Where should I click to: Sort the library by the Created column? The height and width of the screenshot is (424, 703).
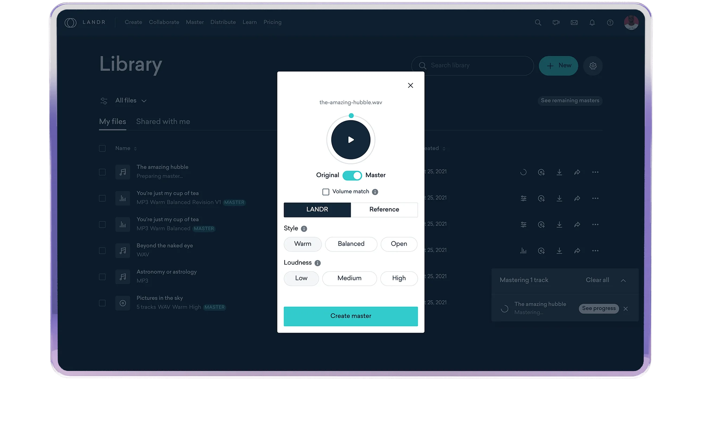click(435, 149)
